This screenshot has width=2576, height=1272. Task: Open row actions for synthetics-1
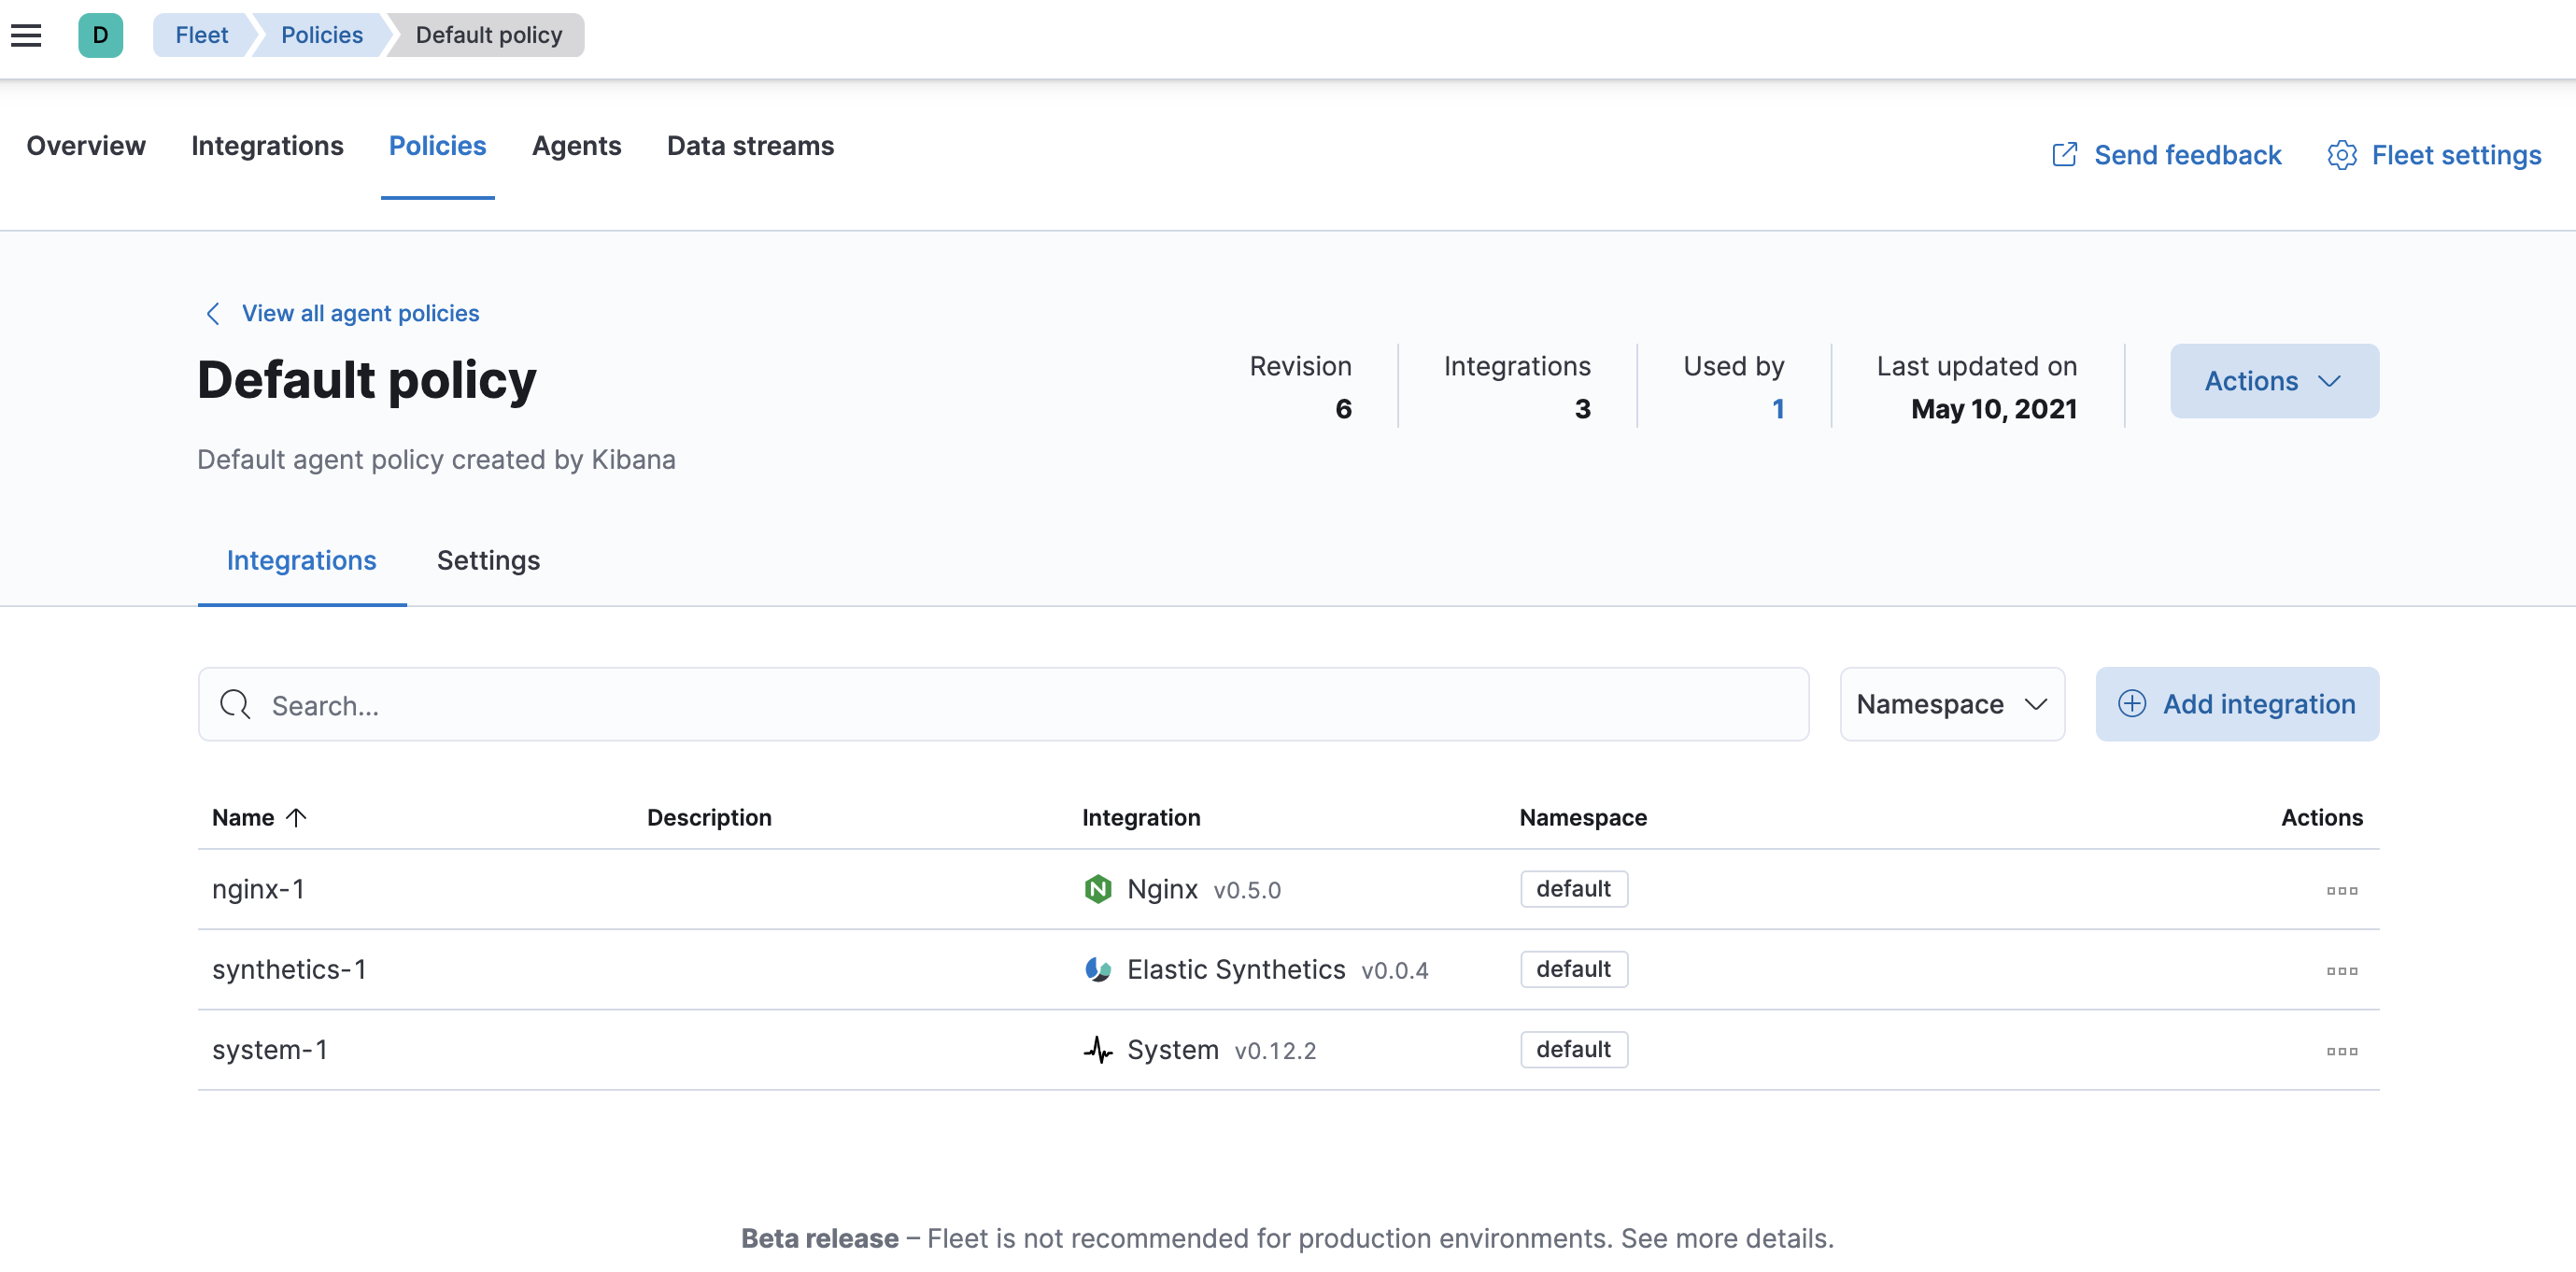point(2343,970)
